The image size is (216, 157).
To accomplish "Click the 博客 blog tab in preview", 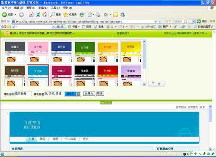I will tap(43, 139).
